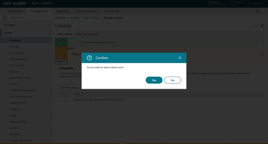Screen dimensions: 268x144
Task: Click the refresh icon on License page
Action: click(x=256, y=25)
